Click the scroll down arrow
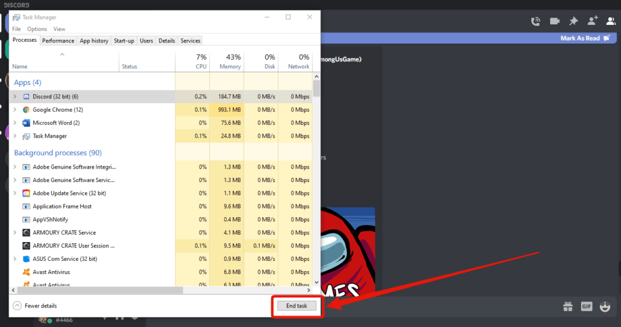The width and height of the screenshot is (621, 327). pyautogui.click(x=317, y=282)
